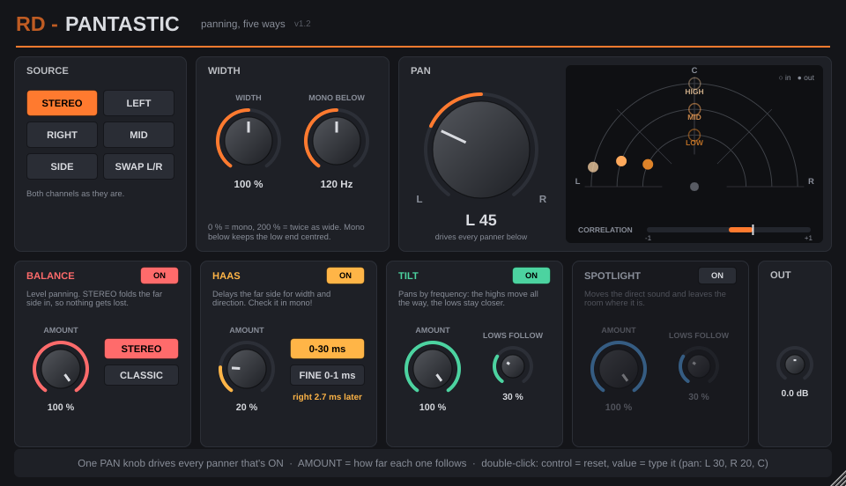This screenshot has height=486, width=846.
Task: Click the L 45 pan value
Action: [x=481, y=220]
